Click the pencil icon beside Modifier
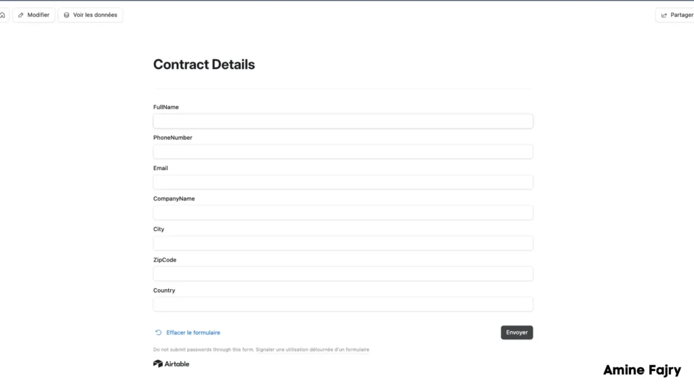 tap(21, 15)
